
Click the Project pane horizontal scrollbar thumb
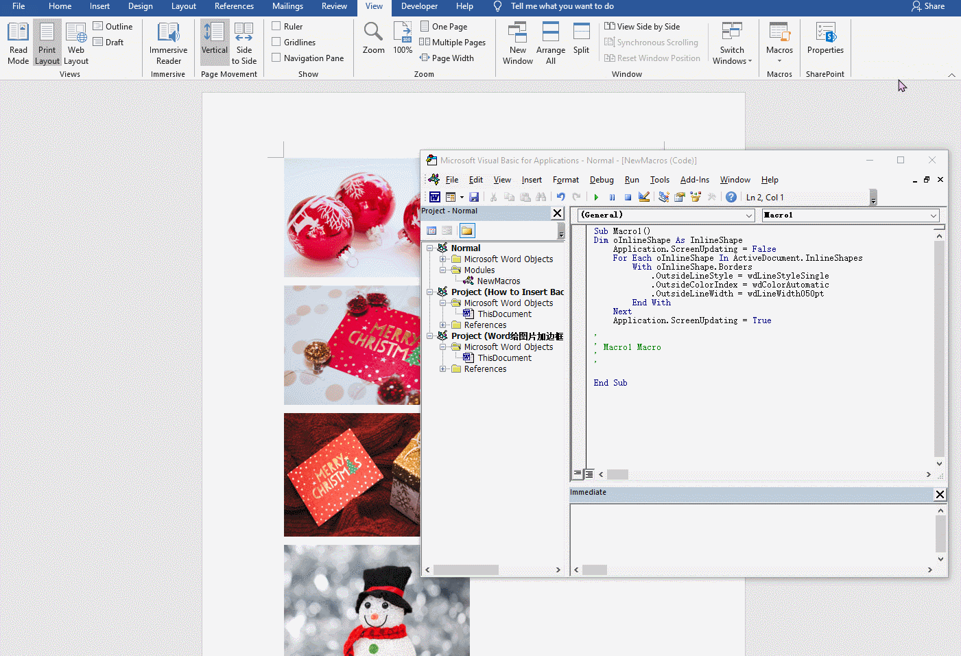(x=466, y=570)
